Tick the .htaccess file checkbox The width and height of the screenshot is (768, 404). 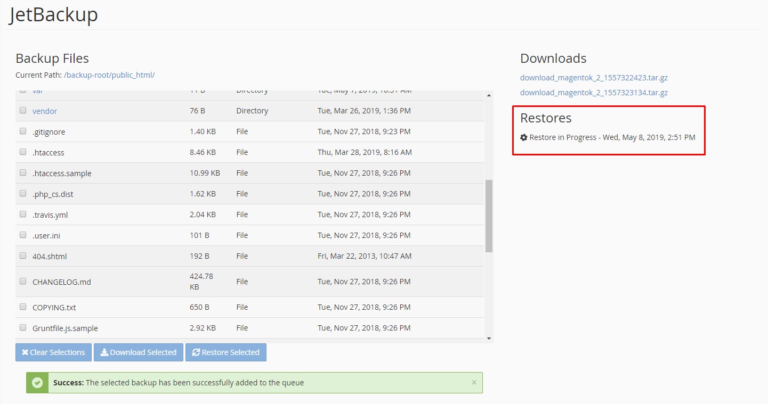(23, 152)
